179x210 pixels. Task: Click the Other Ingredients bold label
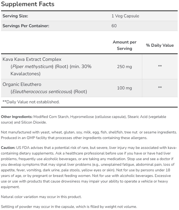17,117
